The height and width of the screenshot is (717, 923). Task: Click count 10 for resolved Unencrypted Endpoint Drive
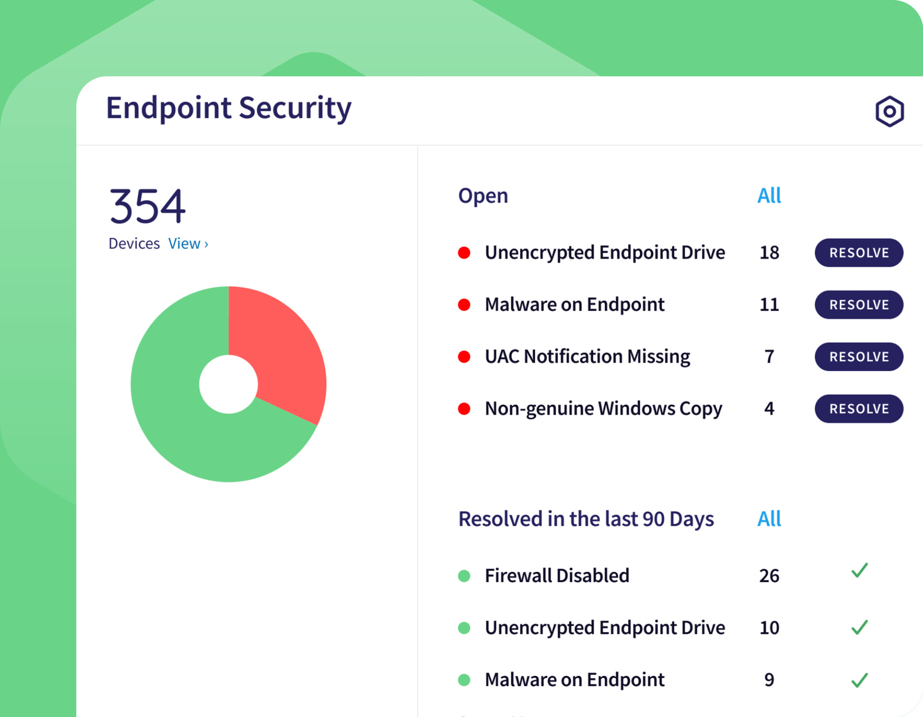[x=769, y=628]
